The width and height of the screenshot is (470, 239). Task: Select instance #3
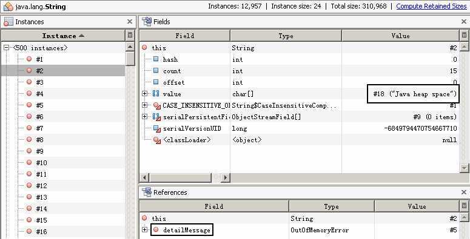(x=39, y=82)
